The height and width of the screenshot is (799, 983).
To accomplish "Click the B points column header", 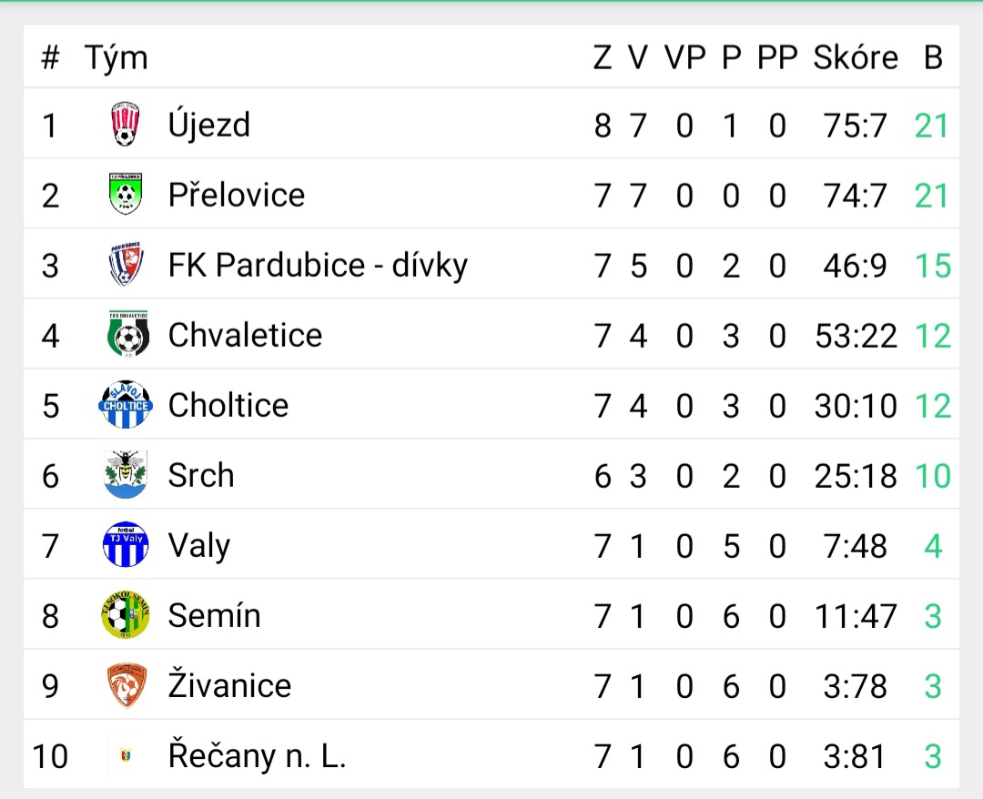I will tap(933, 57).
